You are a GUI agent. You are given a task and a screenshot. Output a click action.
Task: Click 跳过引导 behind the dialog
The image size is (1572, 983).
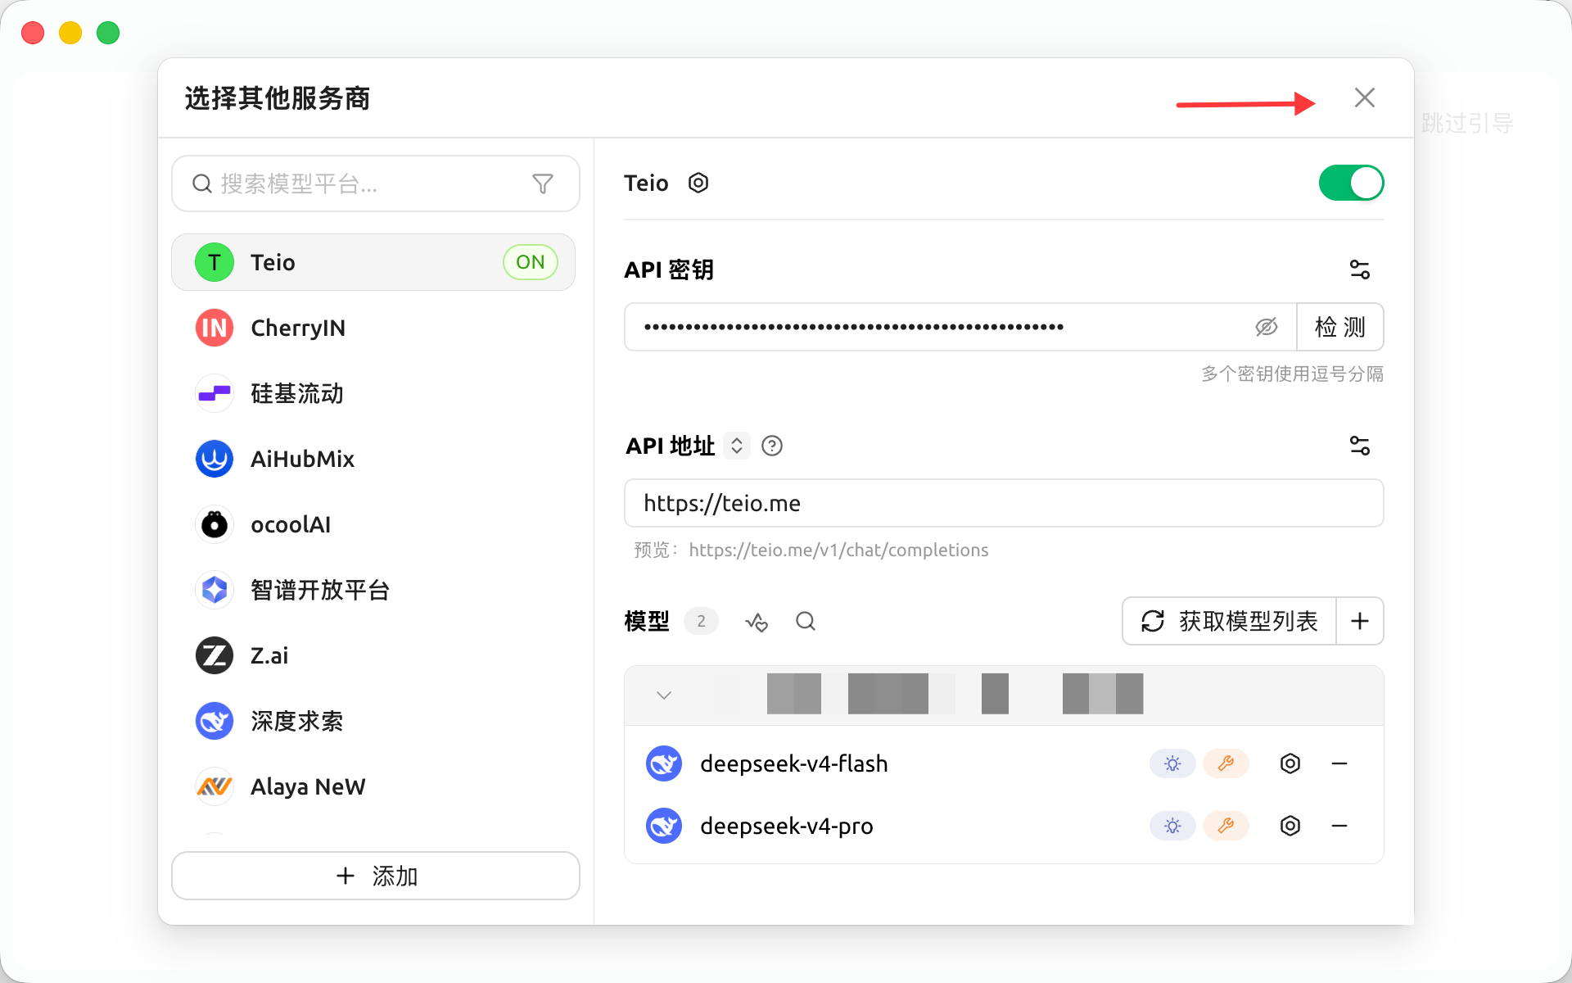click(x=1467, y=124)
